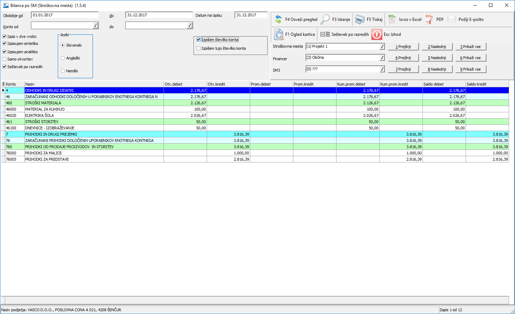Click Otv.debet column header
Viewport: 515px width, 314px height.
[x=185, y=84]
